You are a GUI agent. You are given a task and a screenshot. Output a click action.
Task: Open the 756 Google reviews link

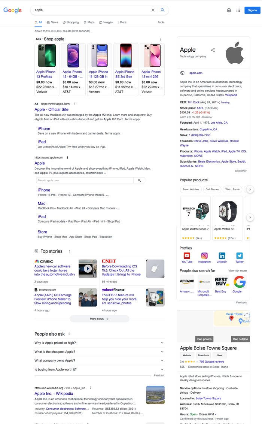click(211, 362)
